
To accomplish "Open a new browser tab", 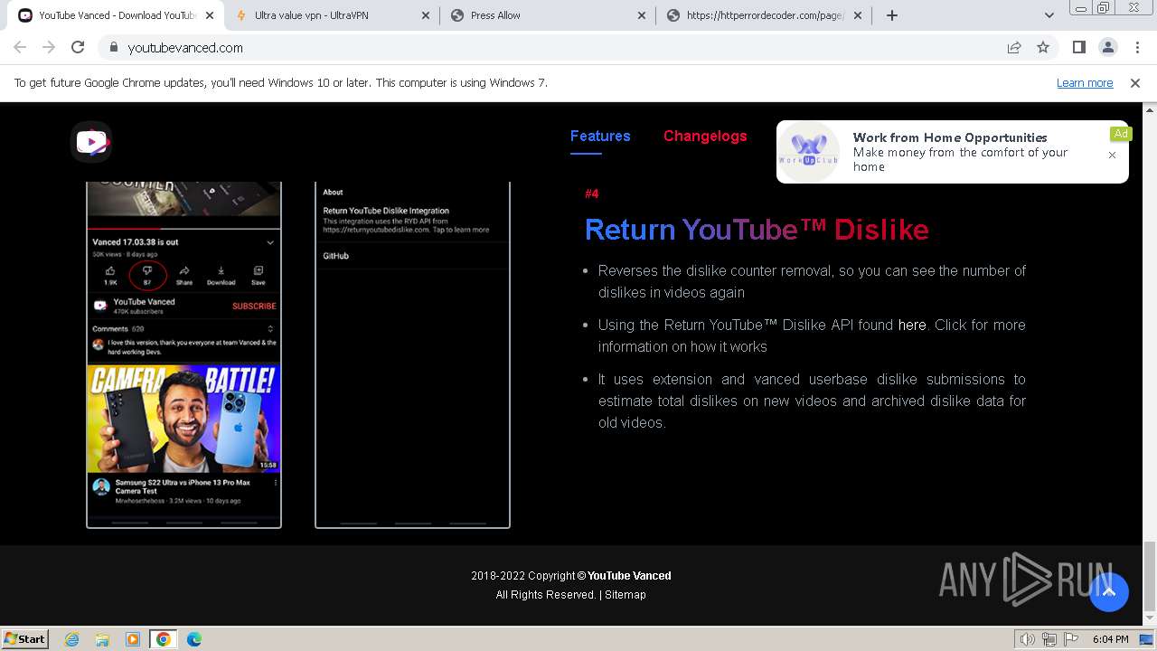I will (x=892, y=15).
